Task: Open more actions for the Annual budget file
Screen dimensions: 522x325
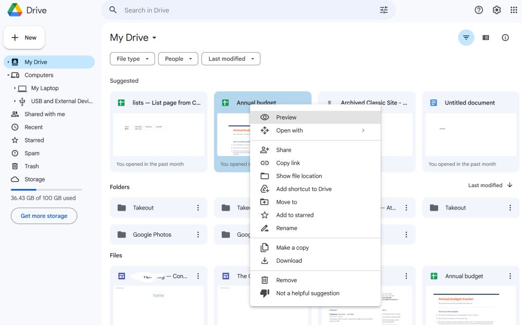Action: click(510, 276)
